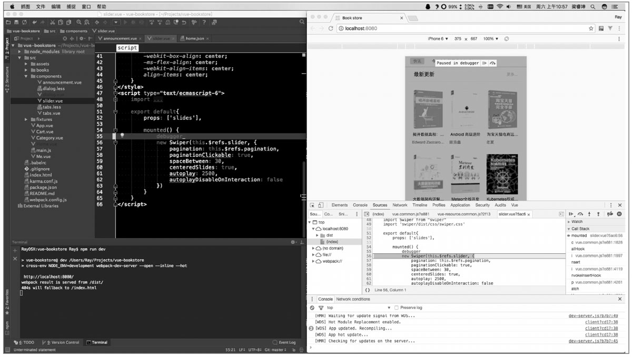This screenshot has width=632, height=357.
Task: Toggle the DevTools file navigator pane
Action: click(366, 214)
